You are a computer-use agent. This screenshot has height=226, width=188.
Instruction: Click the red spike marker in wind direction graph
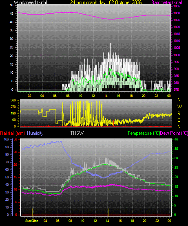[x=114, y=123]
